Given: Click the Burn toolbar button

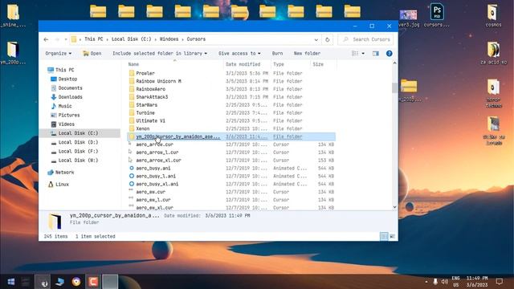Looking at the screenshot, I should tap(277, 54).
